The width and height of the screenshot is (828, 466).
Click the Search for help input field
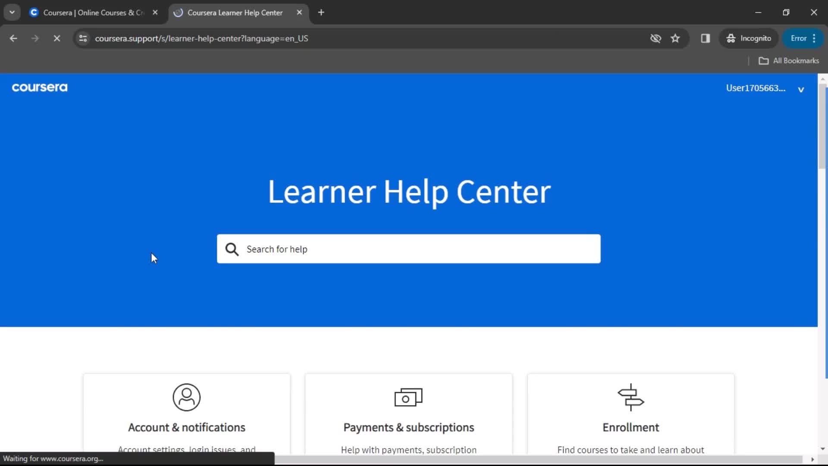(408, 249)
